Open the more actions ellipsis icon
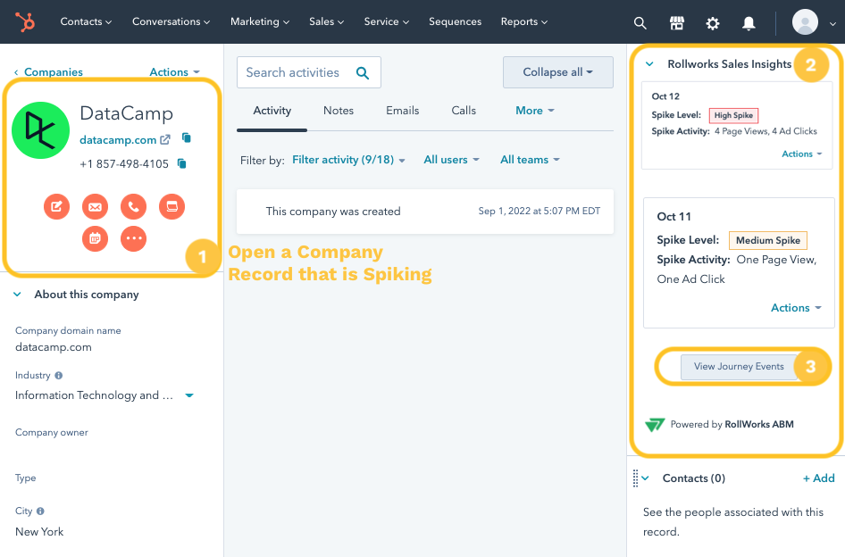Viewport: 845px width, 557px height. 133,238
